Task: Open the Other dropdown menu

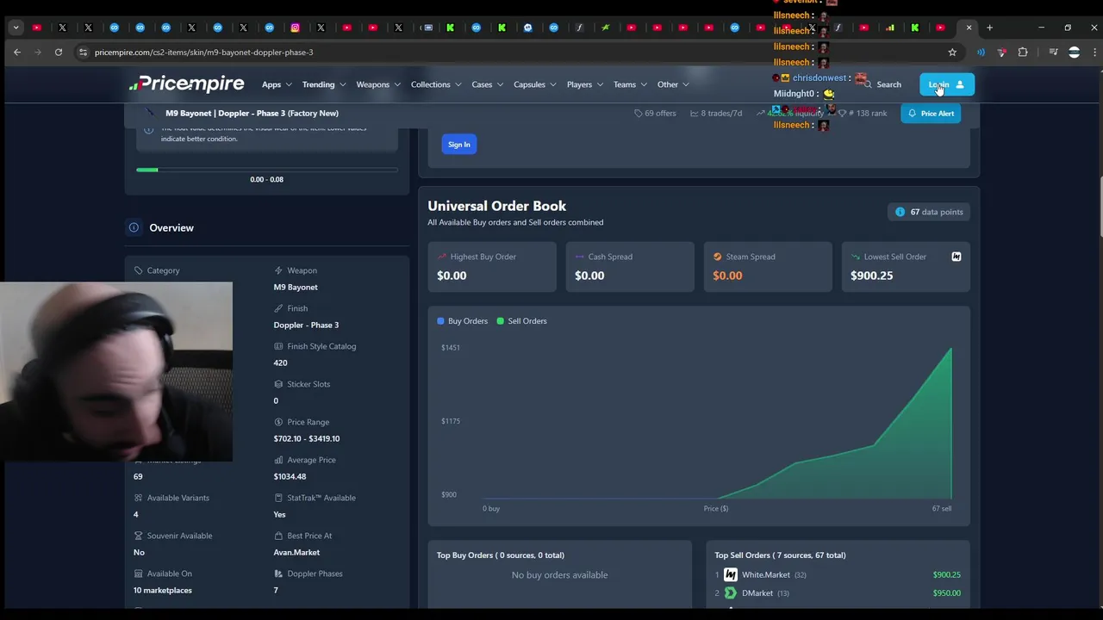Action: 673,84
